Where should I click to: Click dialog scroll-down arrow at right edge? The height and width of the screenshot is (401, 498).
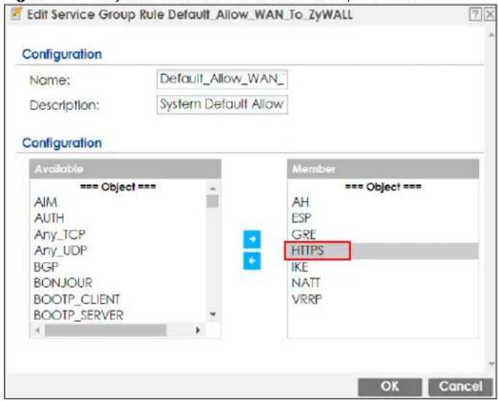point(491,364)
